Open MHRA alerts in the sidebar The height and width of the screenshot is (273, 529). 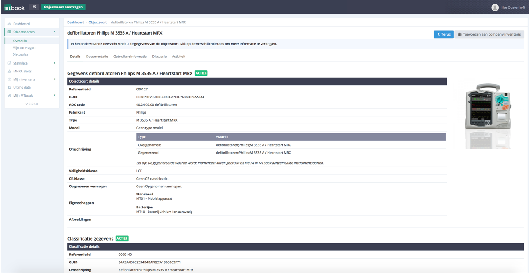pos(22,71)
